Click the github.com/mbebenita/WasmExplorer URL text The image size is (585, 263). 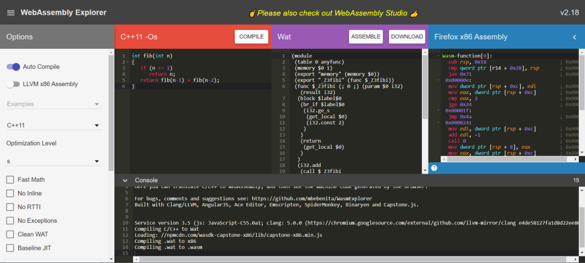click(312, 198)
